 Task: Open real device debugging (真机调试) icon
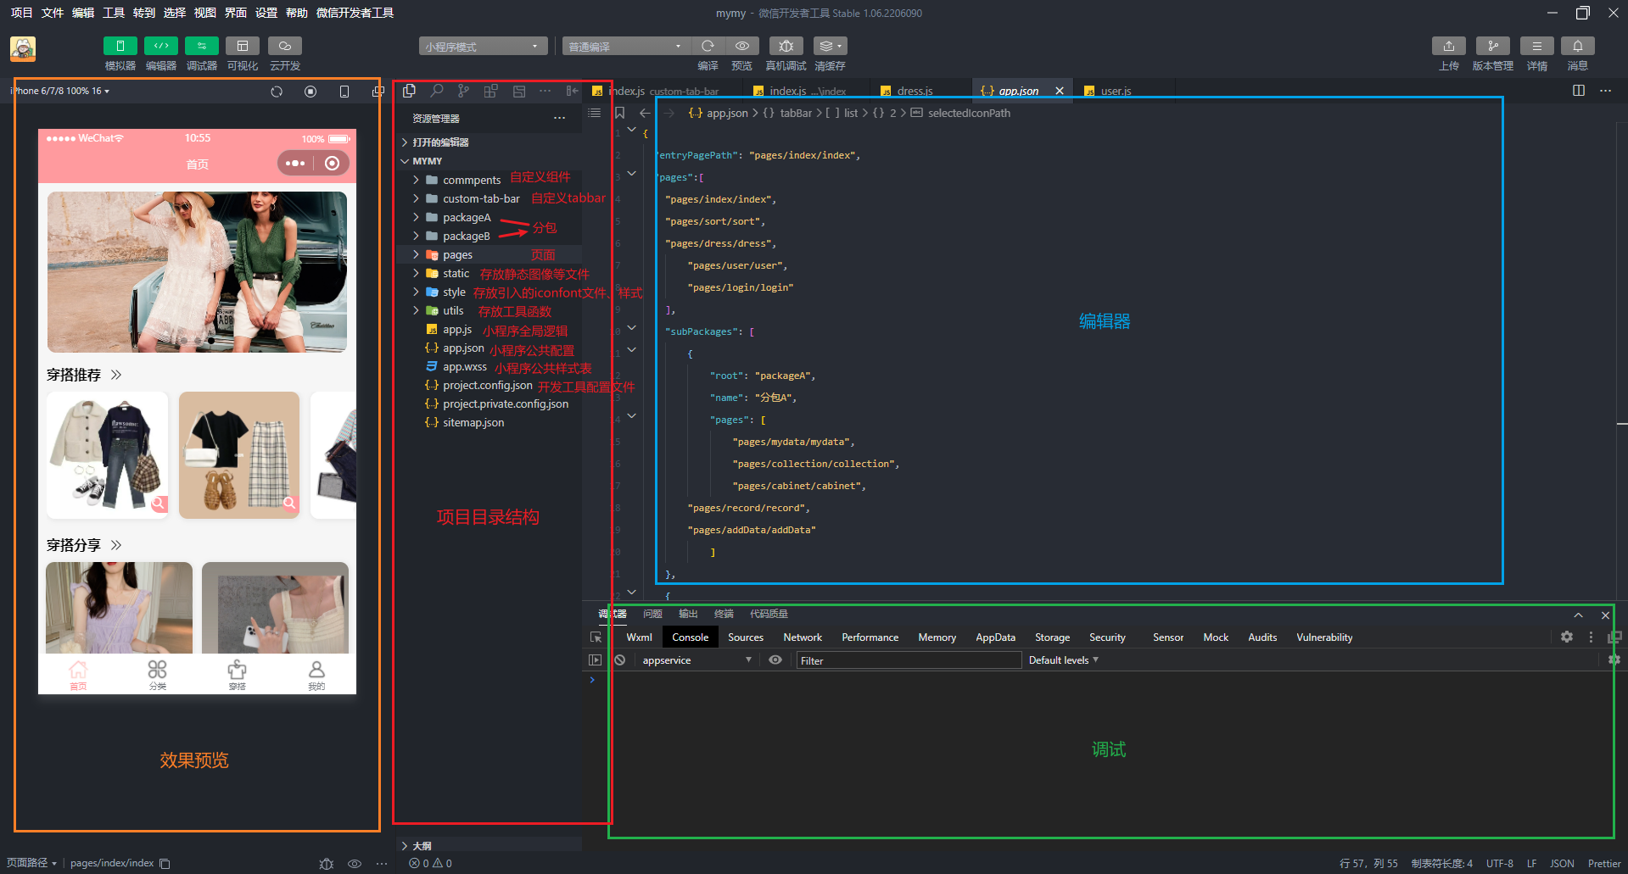pos(786,46)
